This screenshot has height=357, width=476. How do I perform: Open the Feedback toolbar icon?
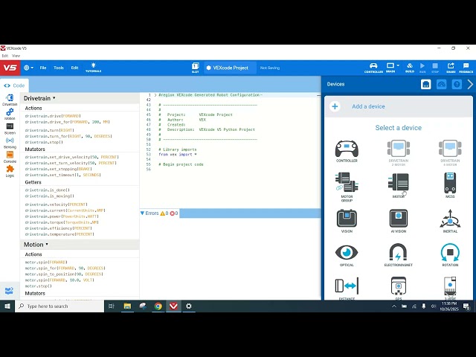coord(466,68)
